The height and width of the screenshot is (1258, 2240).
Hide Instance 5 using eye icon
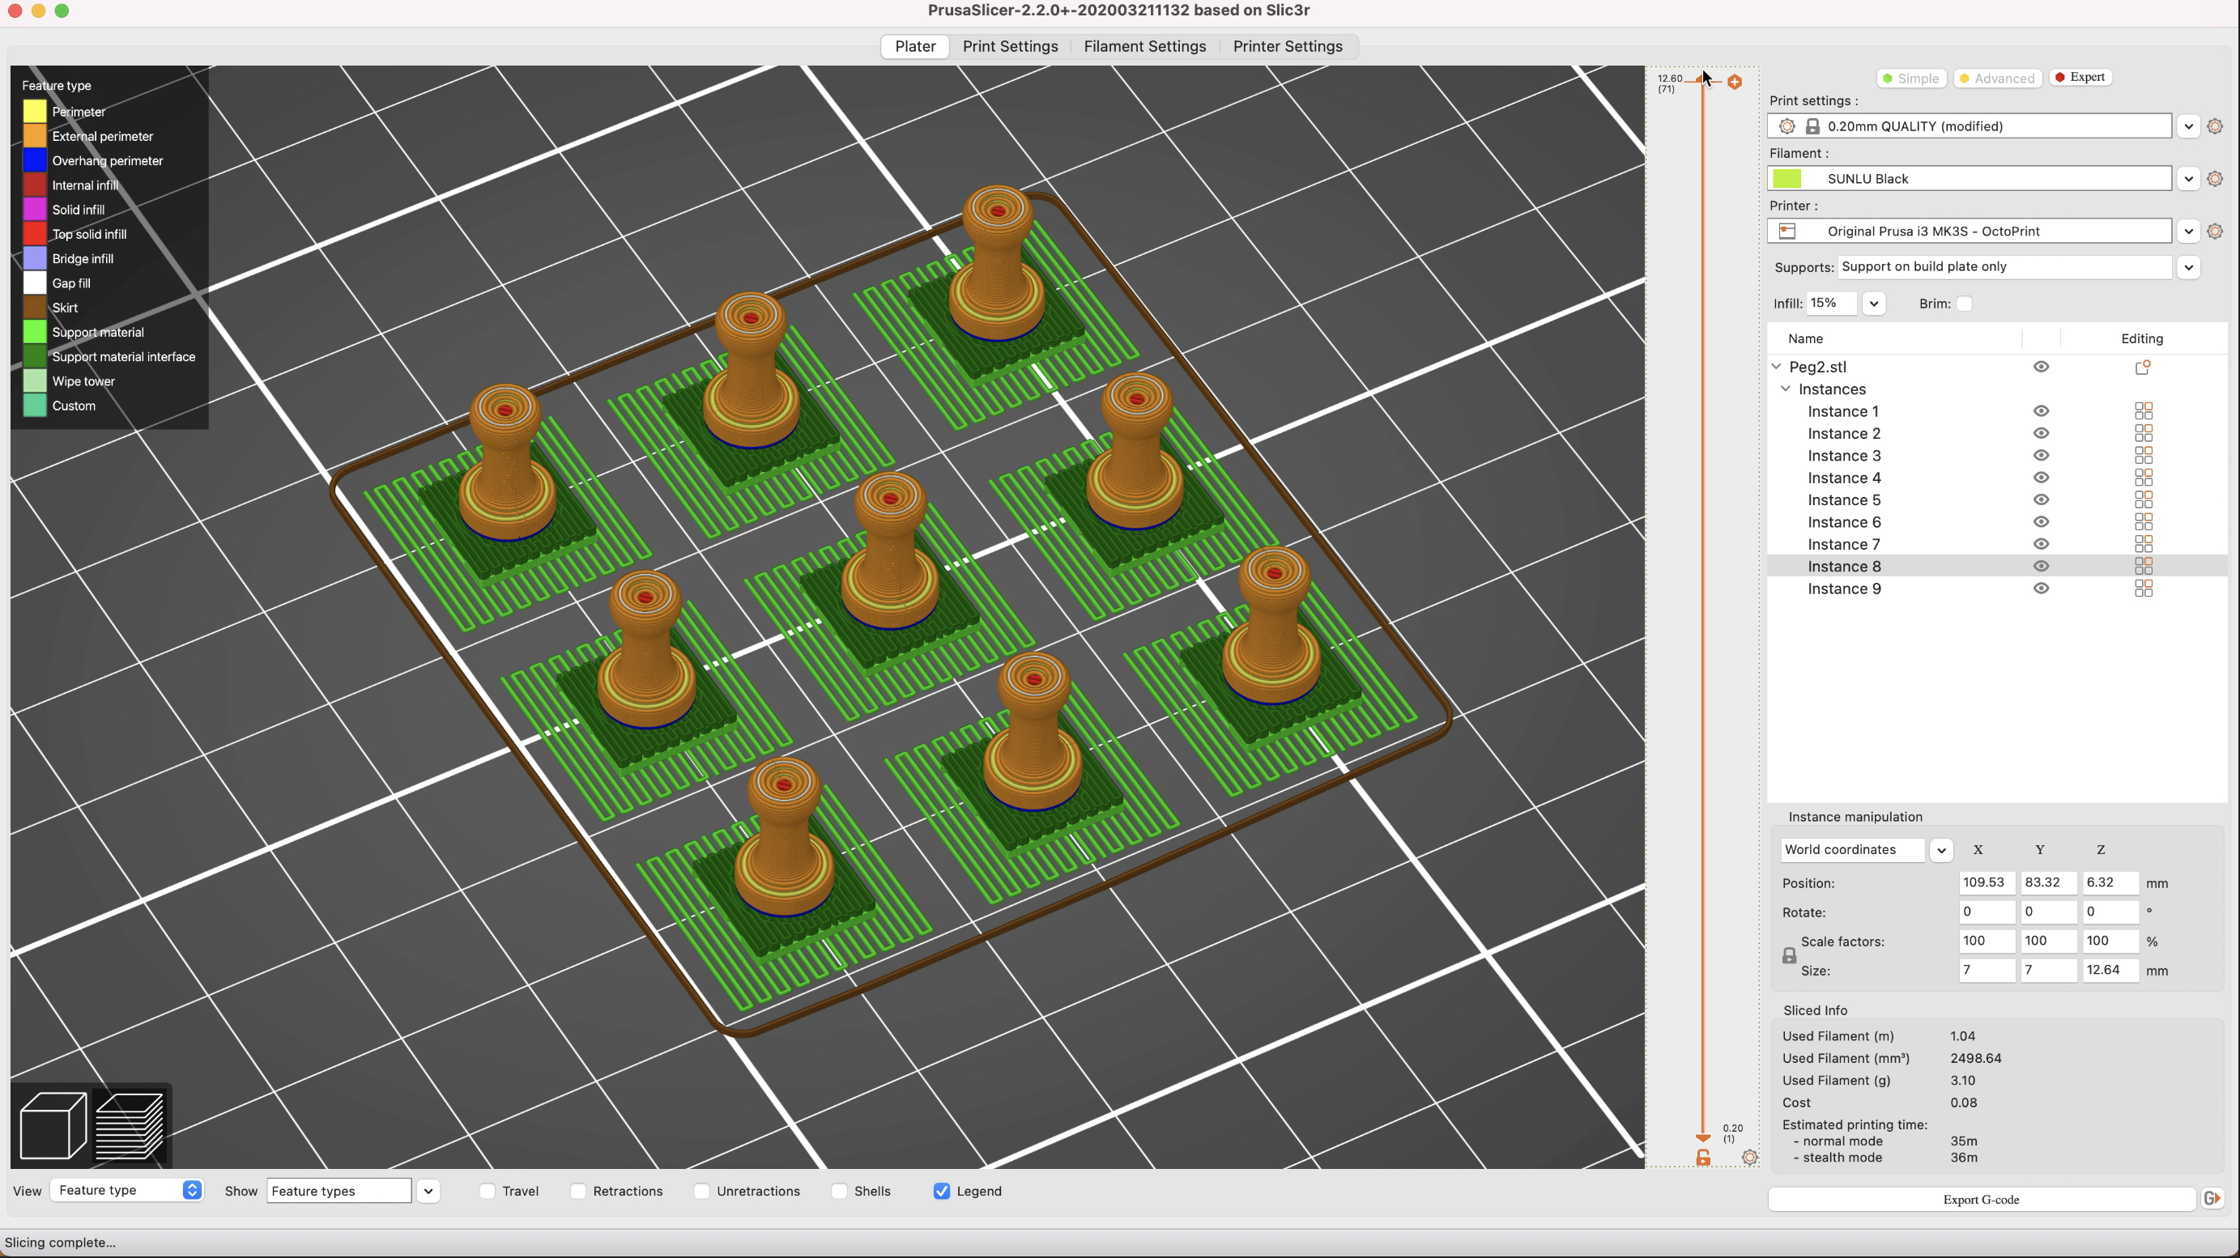coord(2041,500)
